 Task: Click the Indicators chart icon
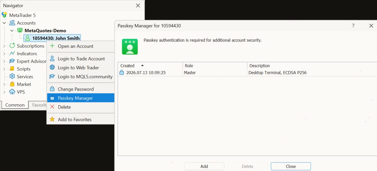click(12, 54)
